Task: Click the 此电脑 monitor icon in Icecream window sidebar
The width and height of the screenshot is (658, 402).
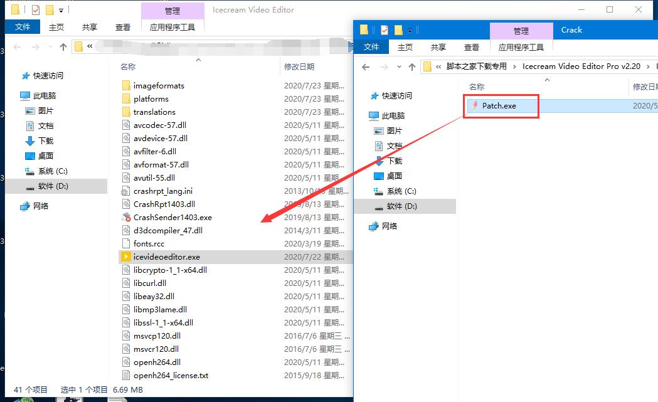Action: (24, 96)
